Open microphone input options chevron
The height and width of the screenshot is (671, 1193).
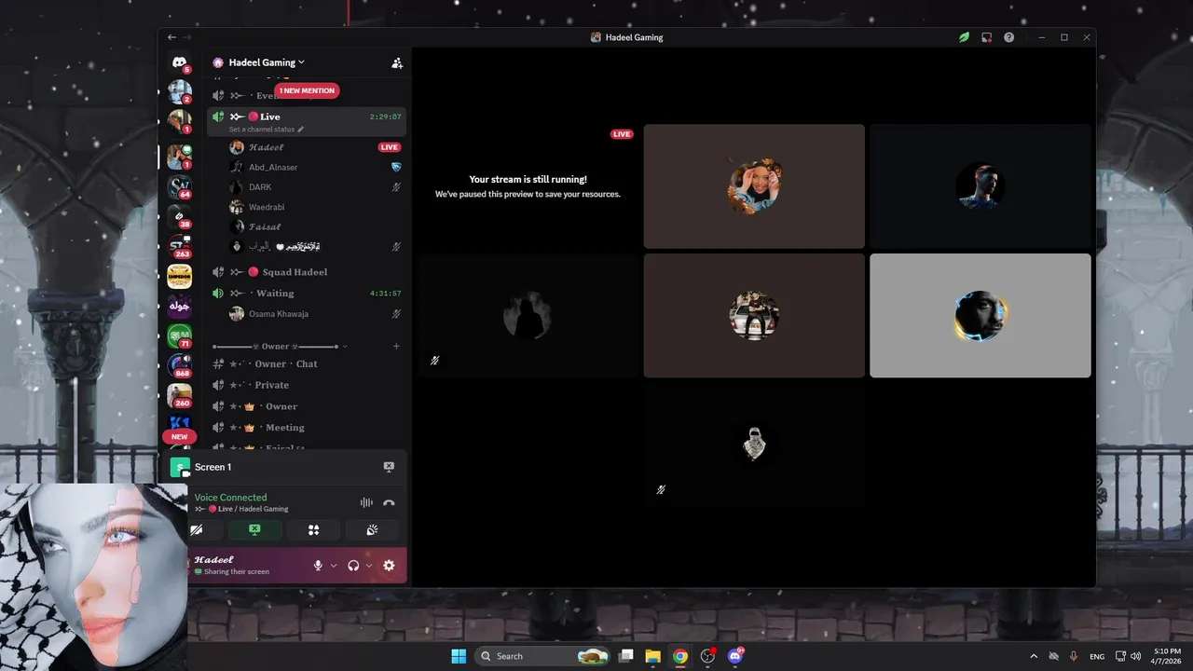coord(334,566)
